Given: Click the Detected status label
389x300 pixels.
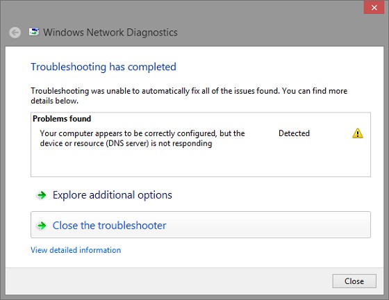Looking at the screenshot, I should (294, 133).
